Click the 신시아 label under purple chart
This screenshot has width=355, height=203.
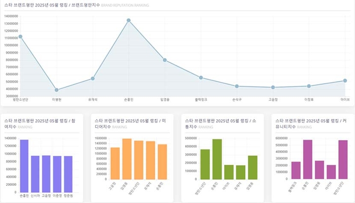point(35,196)
